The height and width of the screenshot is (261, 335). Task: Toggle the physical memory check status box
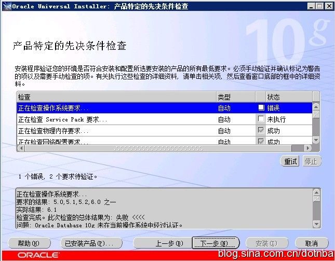(261, 131)
